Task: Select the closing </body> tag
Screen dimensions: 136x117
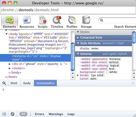Action: click(15, 73)
